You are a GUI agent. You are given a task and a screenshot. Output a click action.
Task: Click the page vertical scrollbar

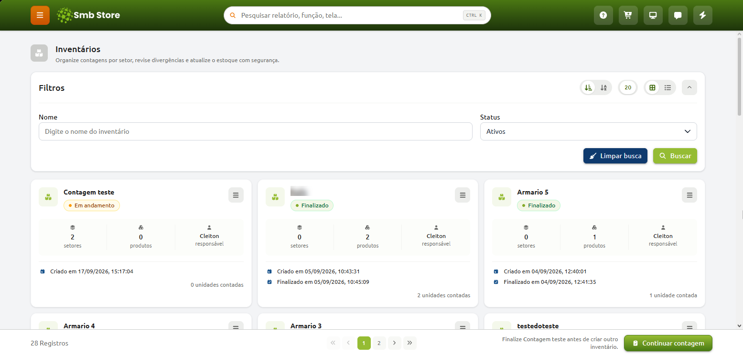click(x=740, y=76)
